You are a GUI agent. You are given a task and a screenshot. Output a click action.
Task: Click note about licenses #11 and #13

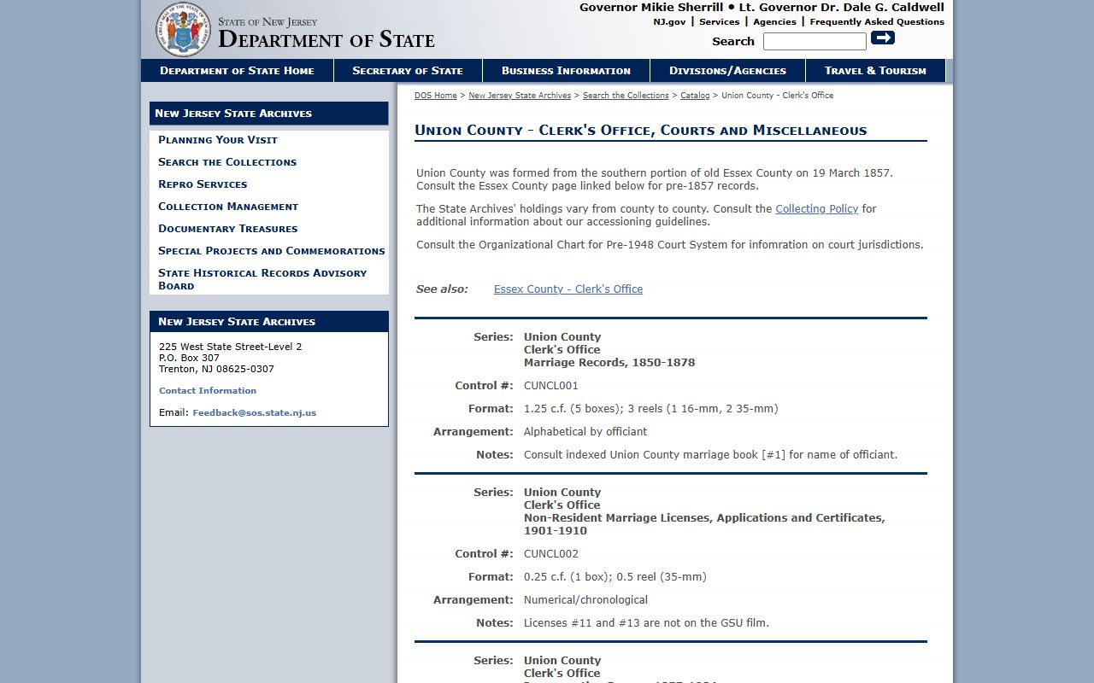[646, 623]
